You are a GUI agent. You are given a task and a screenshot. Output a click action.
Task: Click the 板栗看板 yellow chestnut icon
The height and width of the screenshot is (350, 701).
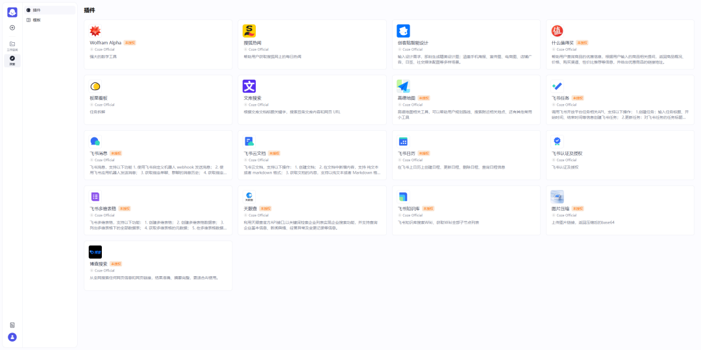[95, 86]
